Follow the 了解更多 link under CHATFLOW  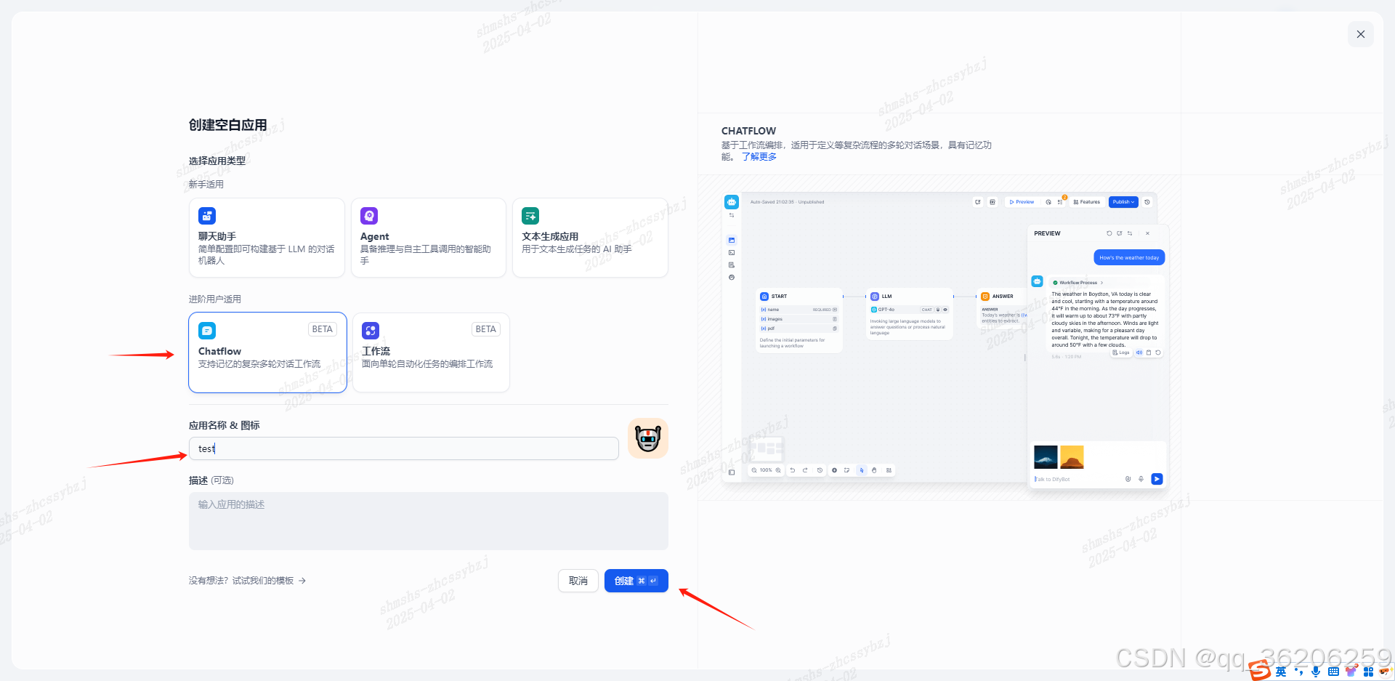(759, 157)
